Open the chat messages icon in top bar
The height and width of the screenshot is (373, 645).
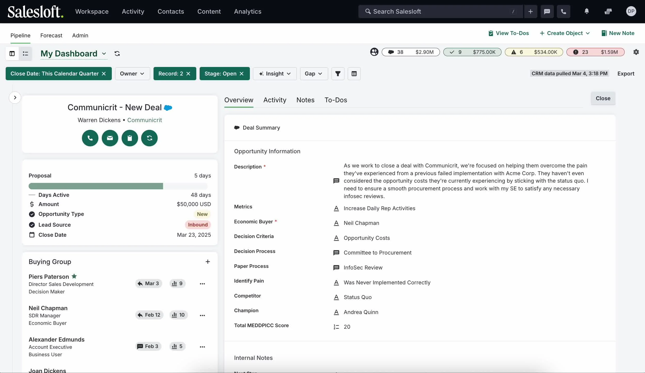click(x=547, y=11)
